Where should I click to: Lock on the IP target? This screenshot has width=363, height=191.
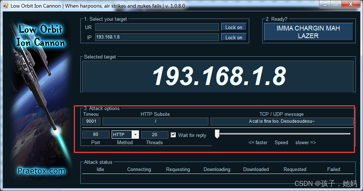[x=234, y=37]
